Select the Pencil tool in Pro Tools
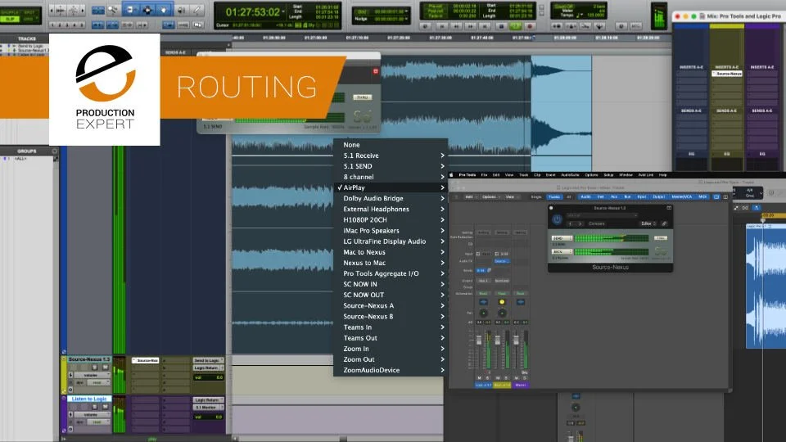The image size is (786, 442). click(x=197, y=10)
